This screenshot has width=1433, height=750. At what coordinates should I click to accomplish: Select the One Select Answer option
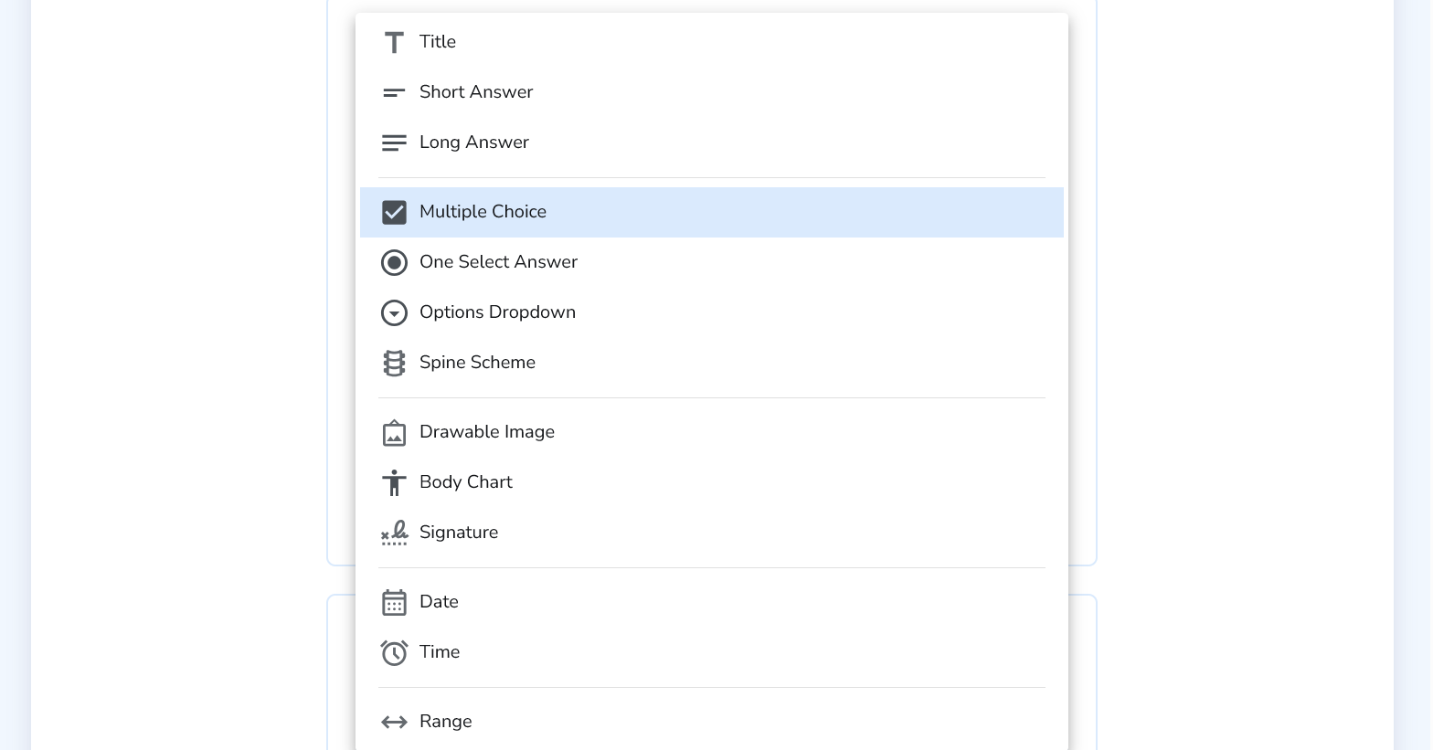click(x=498, y=262)
